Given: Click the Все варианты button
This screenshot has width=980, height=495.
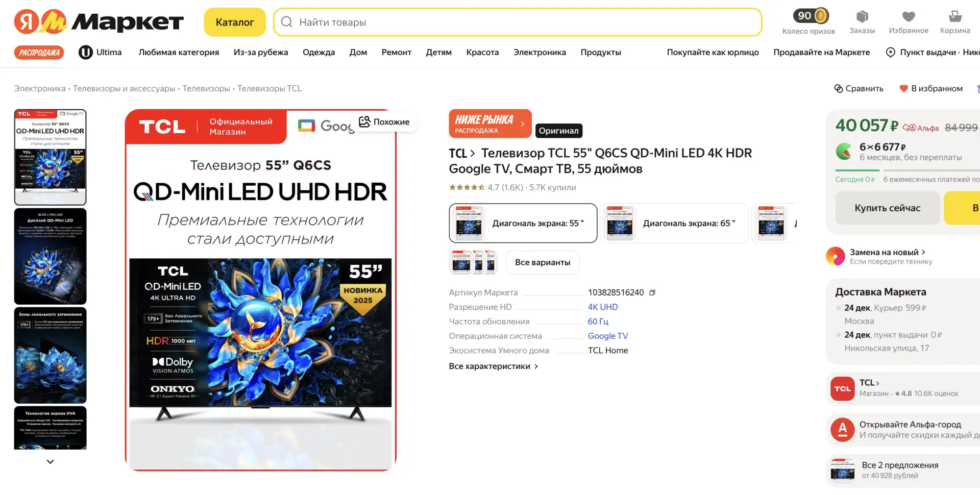Looking at the screenshot, I should point(543,262).
